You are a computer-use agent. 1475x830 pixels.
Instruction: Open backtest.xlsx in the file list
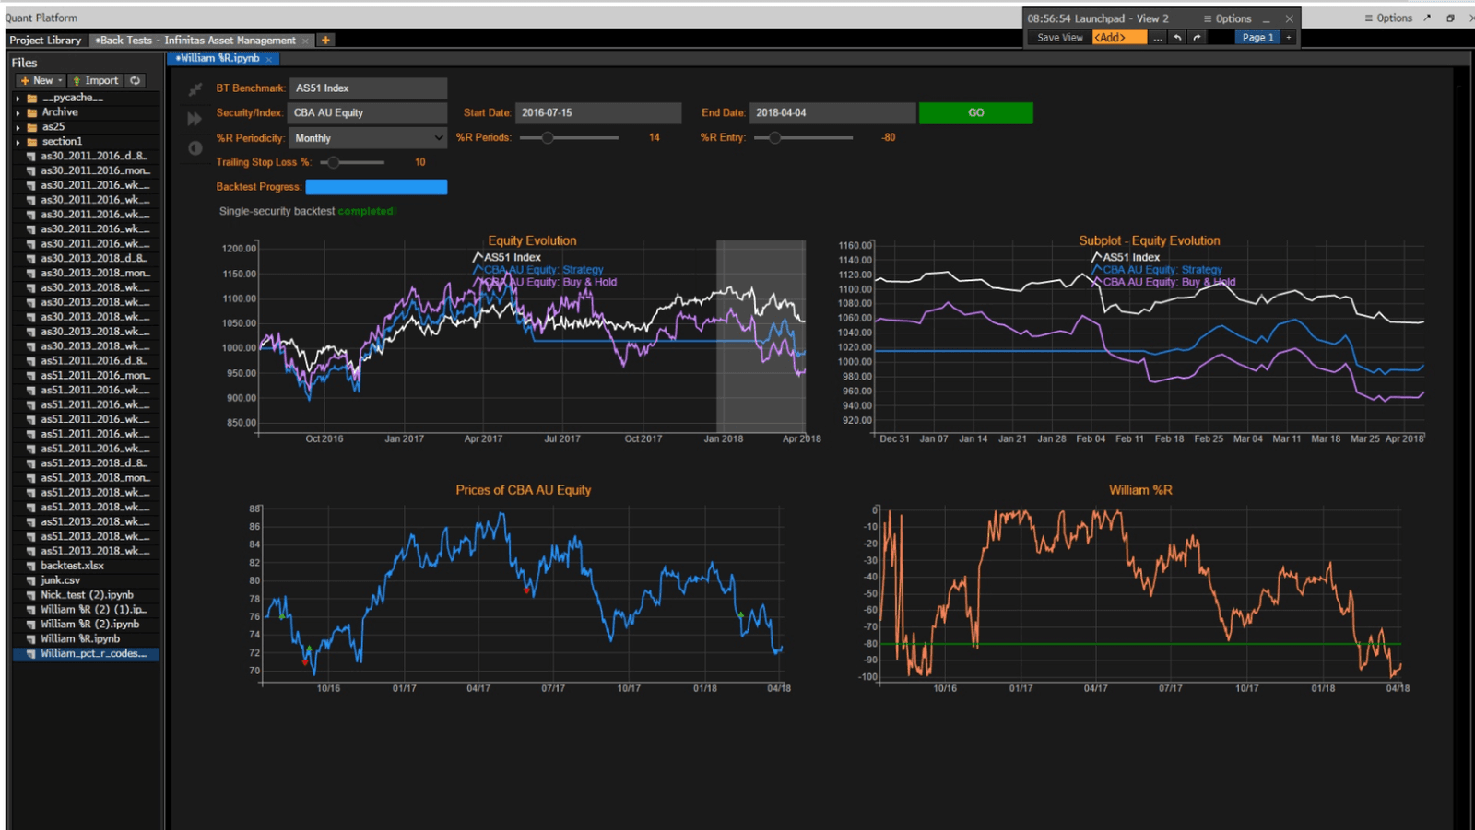coord(72,566)
